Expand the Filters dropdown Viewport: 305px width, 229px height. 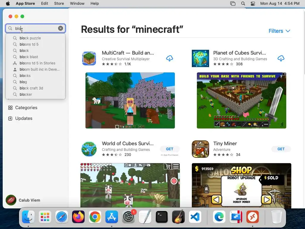point(279,31)
